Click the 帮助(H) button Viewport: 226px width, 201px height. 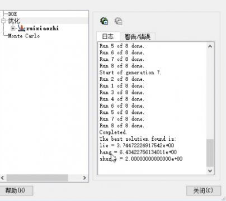coord(16,190)
